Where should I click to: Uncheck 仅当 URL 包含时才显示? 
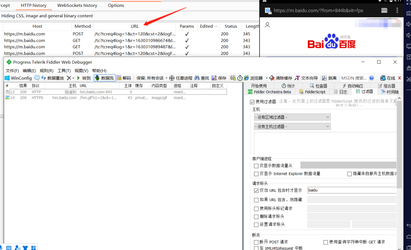point(256,191)
